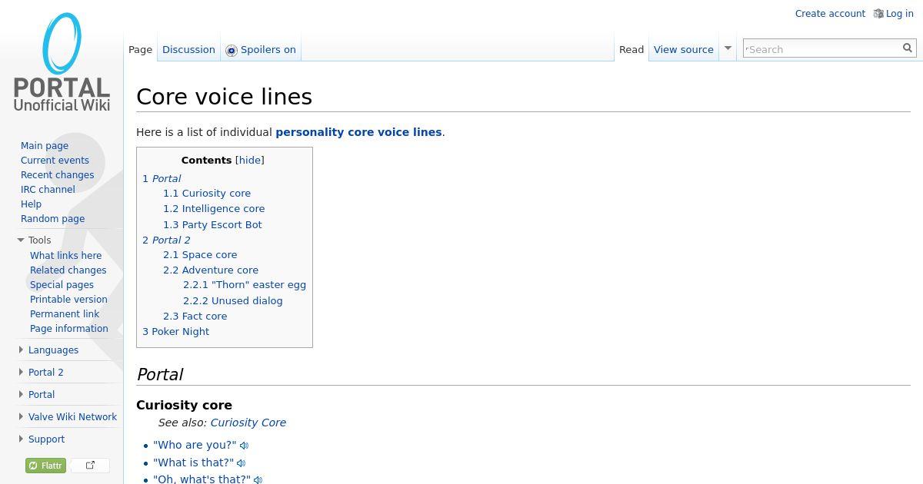This screenshot has width=923, height=484.
Task: Open Random page from sidebar
Action: 52,219
